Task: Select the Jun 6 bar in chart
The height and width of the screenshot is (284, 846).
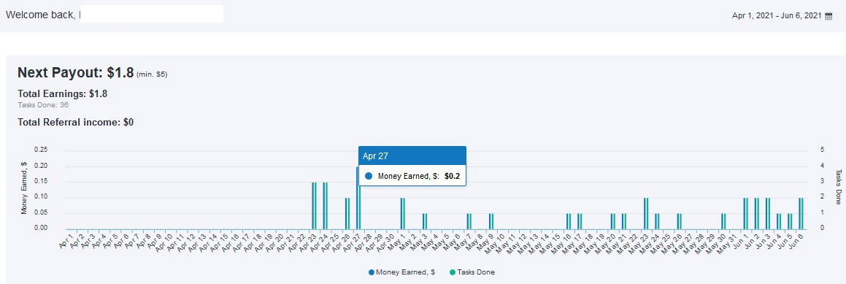Action: [801, 213]
